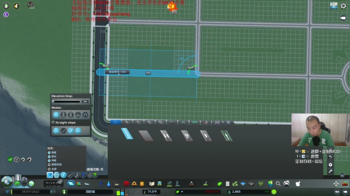Open the game settings gear at top right
The height and width of the screenshot is (196, 350).
(343, 6)
